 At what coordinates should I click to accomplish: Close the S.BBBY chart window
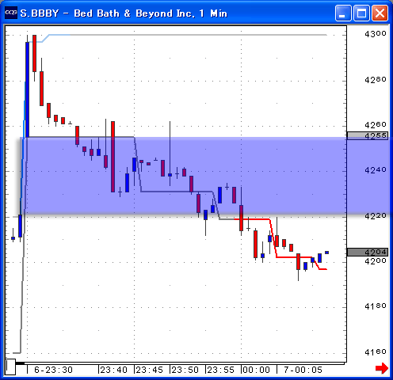click(x=380, y=13)
